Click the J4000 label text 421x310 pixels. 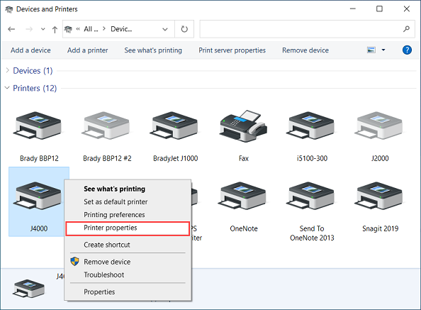39,228
